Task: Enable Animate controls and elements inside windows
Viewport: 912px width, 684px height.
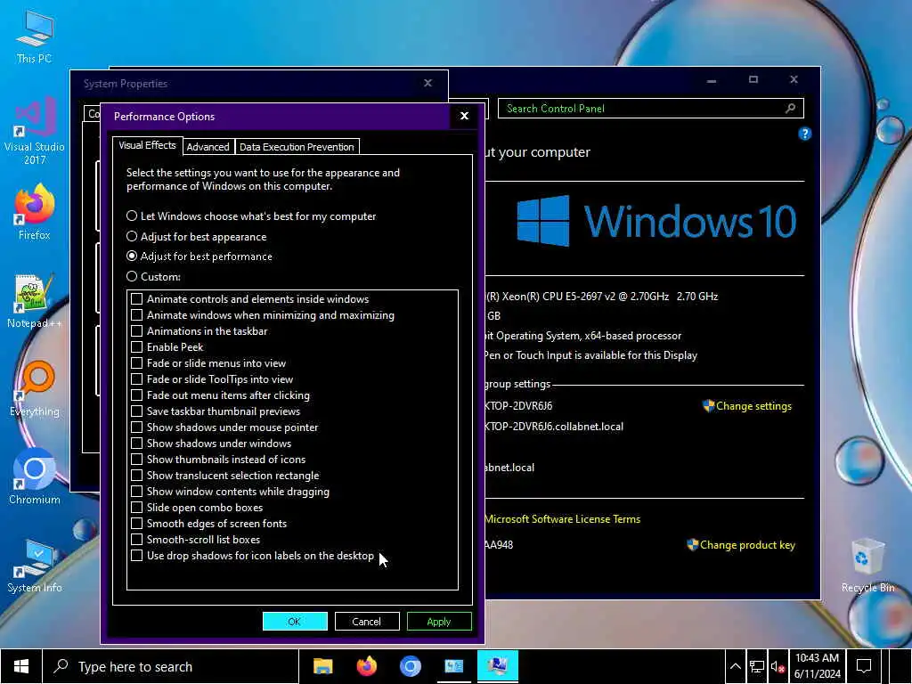Action: 136,299
